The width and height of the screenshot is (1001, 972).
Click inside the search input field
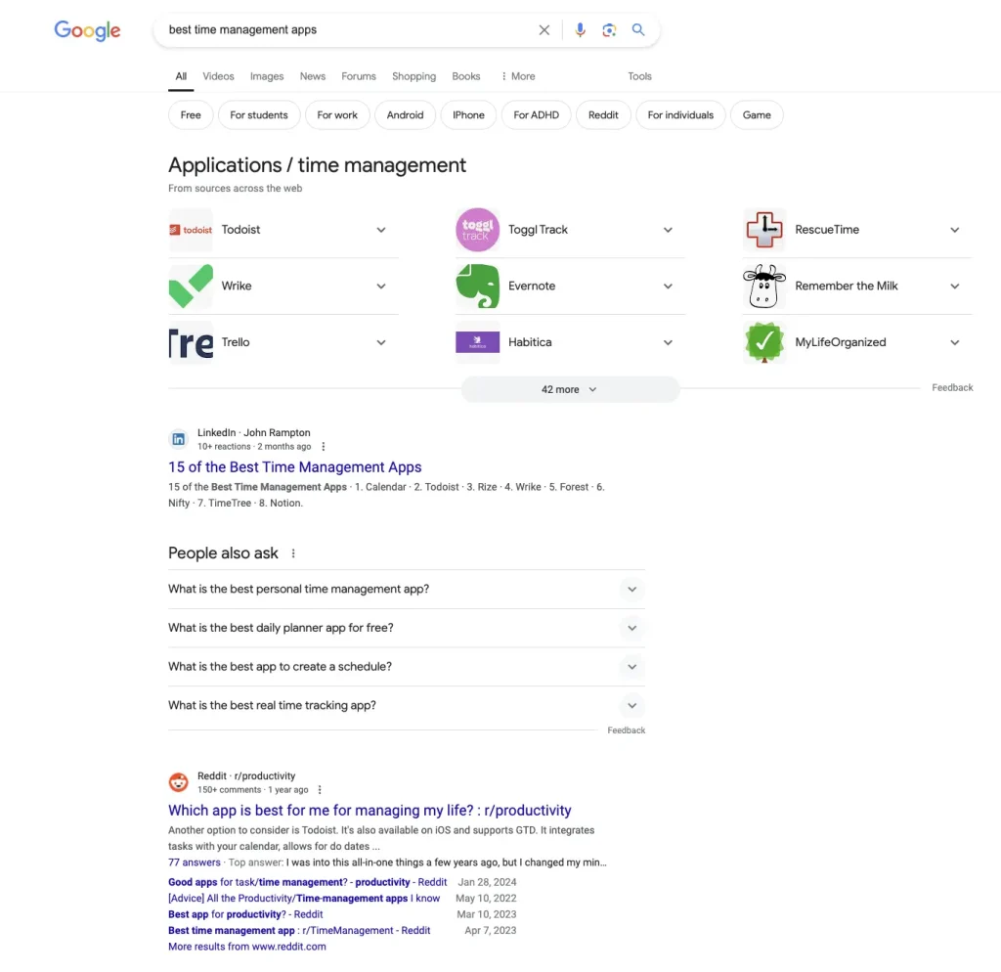342,30
